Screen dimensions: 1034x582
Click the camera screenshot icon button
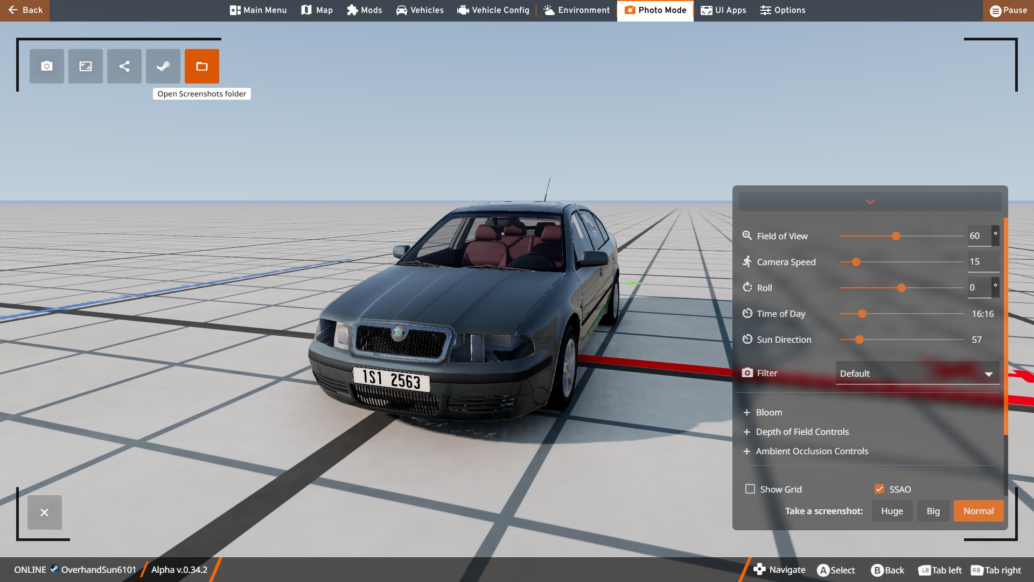tap(47, 66)
